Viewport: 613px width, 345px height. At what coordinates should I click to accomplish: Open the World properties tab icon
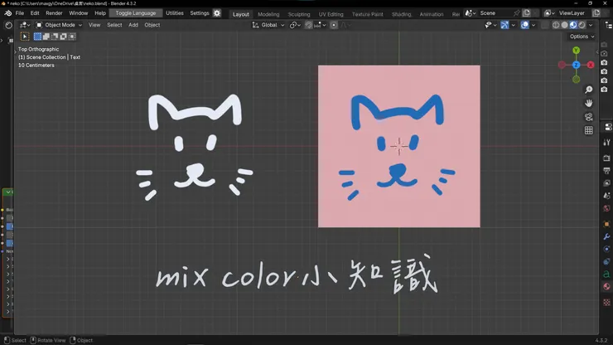[x=606, y=208]
